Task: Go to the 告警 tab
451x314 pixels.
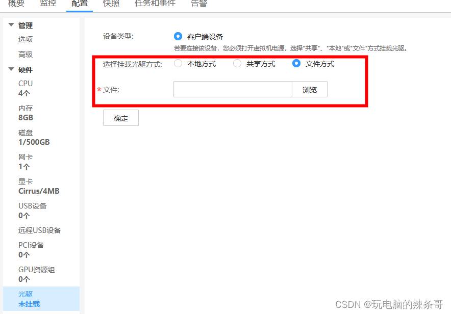Action: click(199, 4)
